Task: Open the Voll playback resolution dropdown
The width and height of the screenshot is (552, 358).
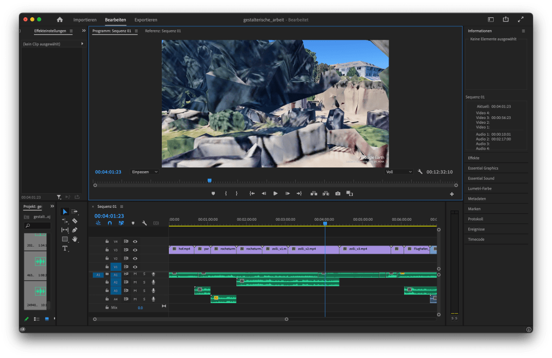Action: [x=399, y=172]
